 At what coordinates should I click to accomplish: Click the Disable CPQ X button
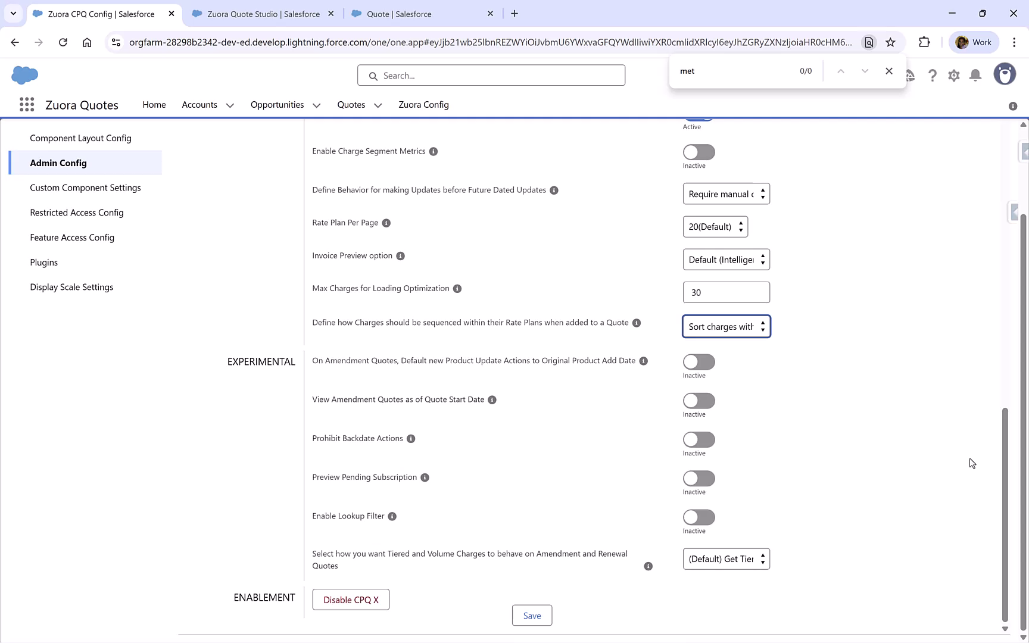pos(350,600)
